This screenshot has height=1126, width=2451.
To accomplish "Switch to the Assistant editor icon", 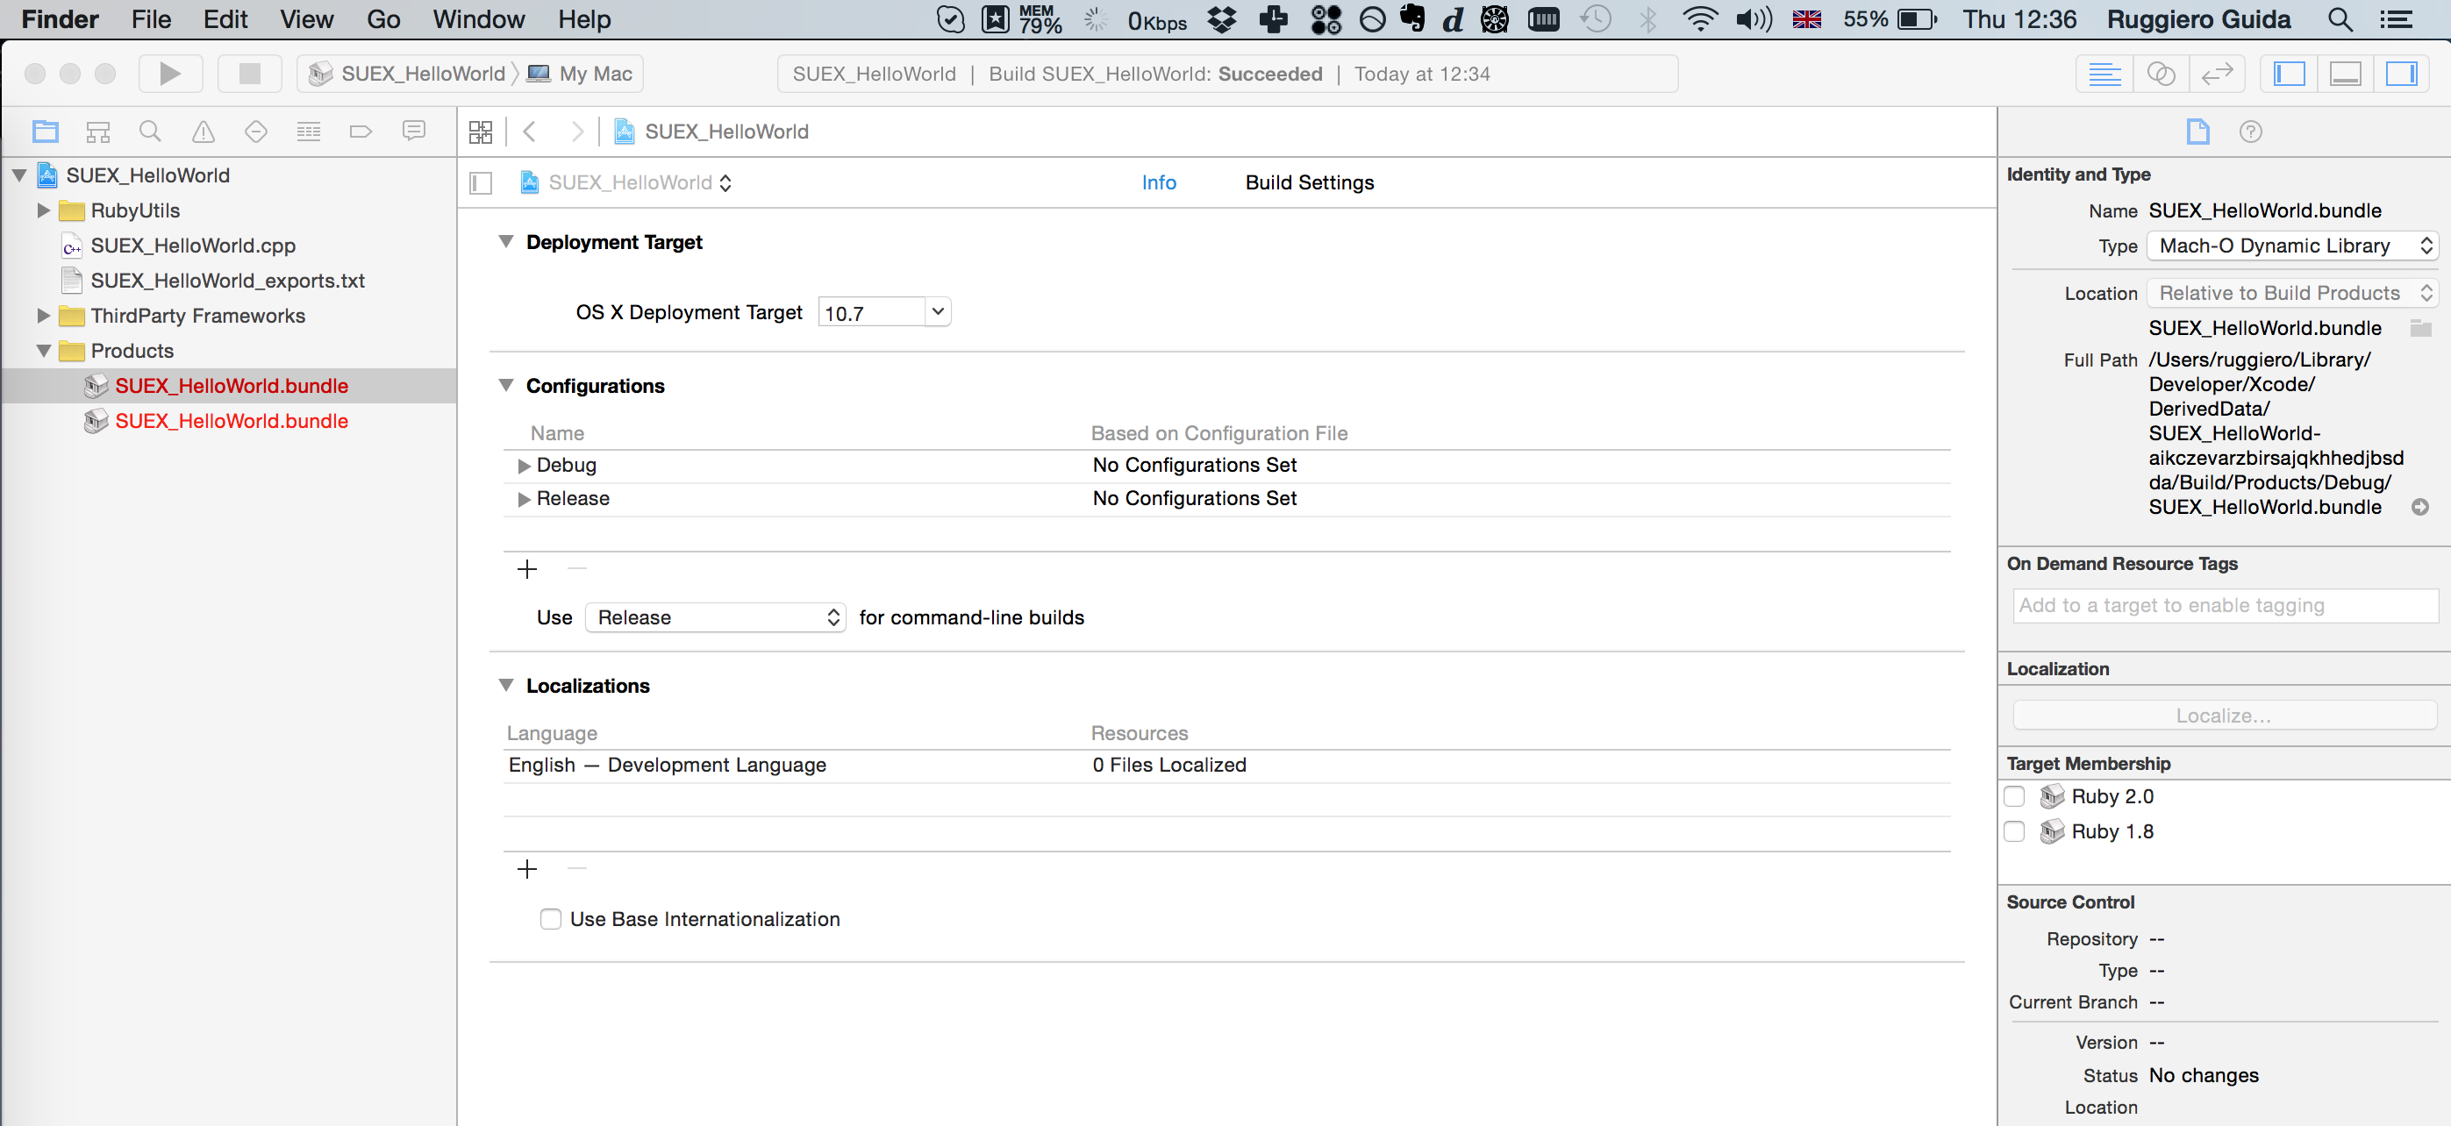I will coord(2161,74).
